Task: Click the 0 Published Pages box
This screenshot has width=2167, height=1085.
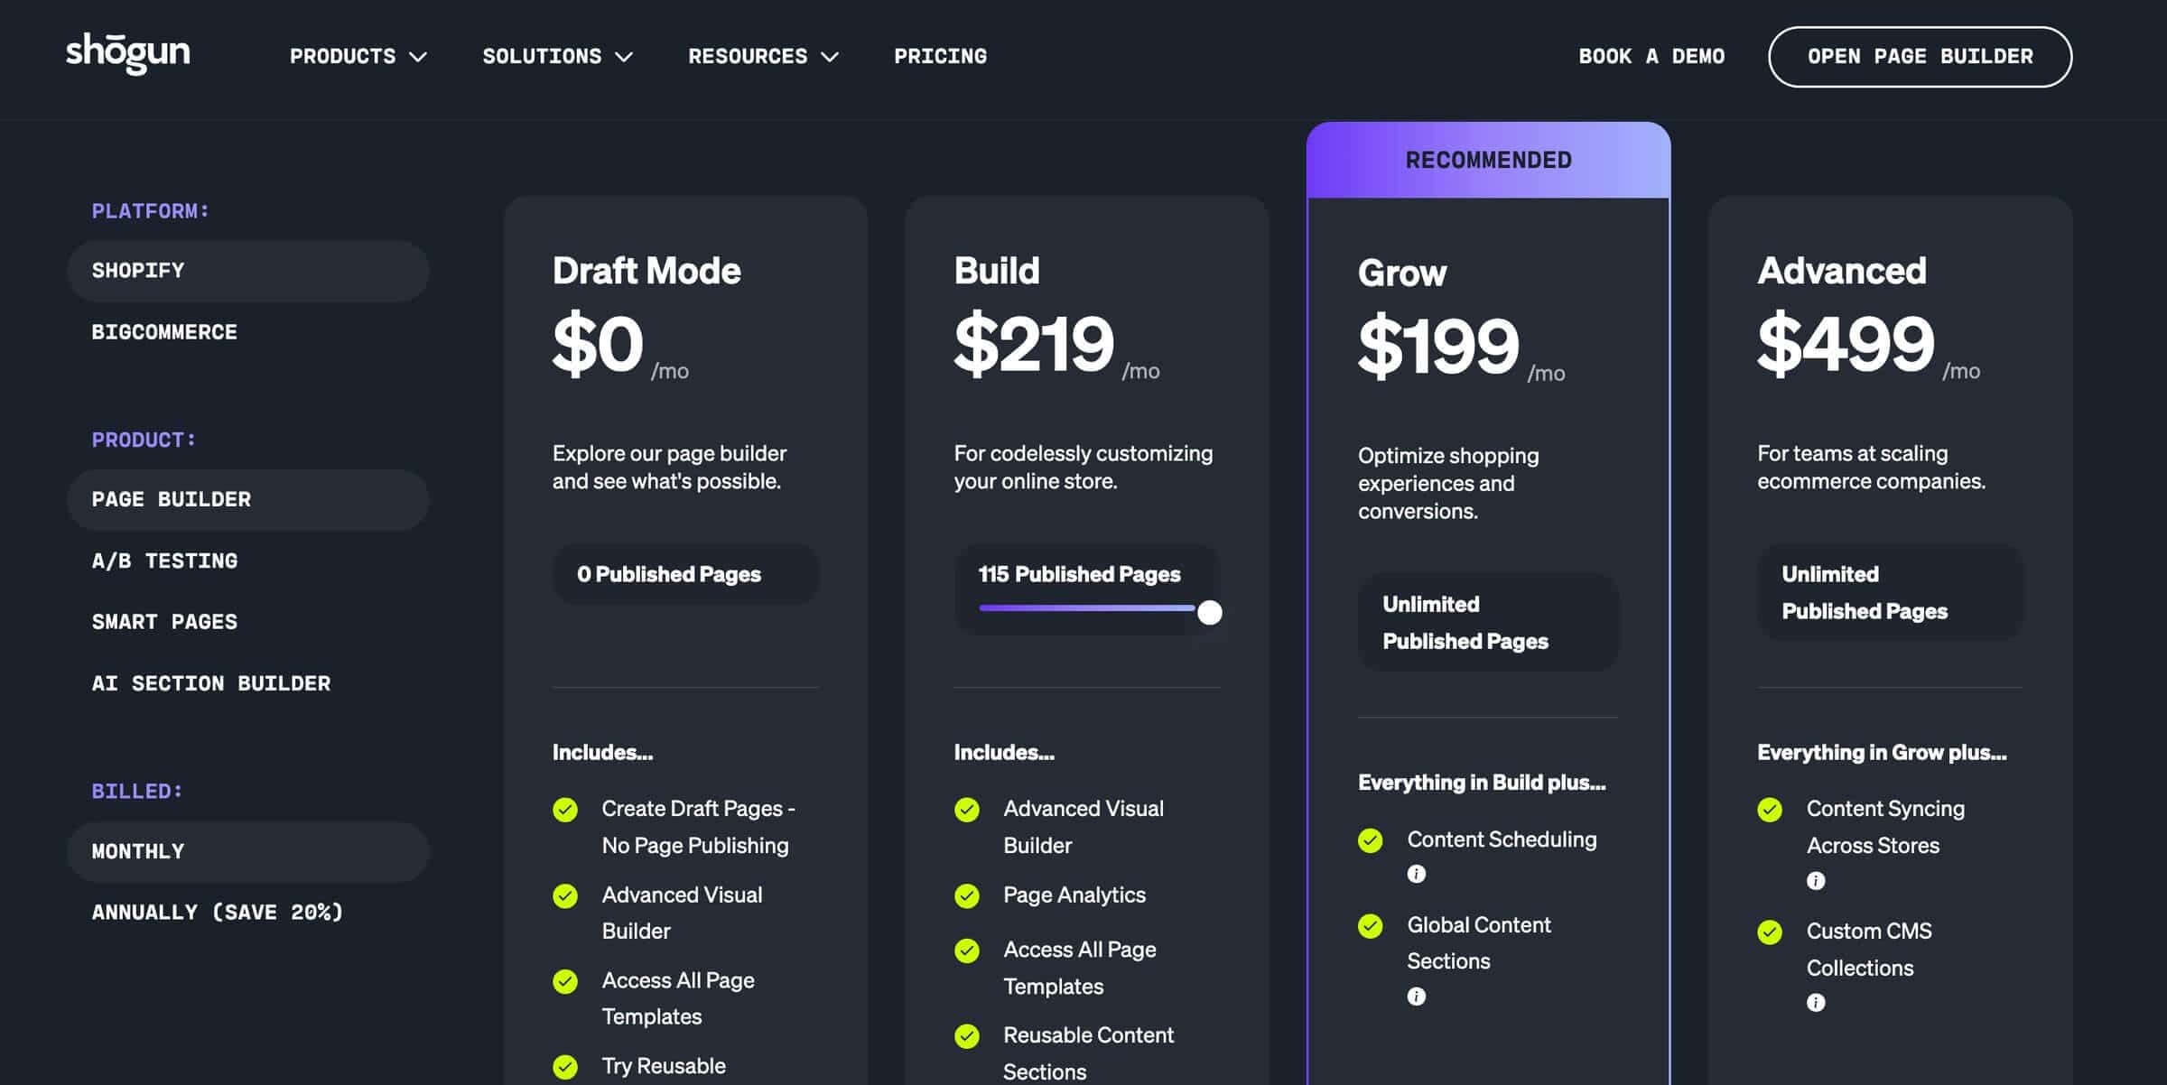Action: 685,574
